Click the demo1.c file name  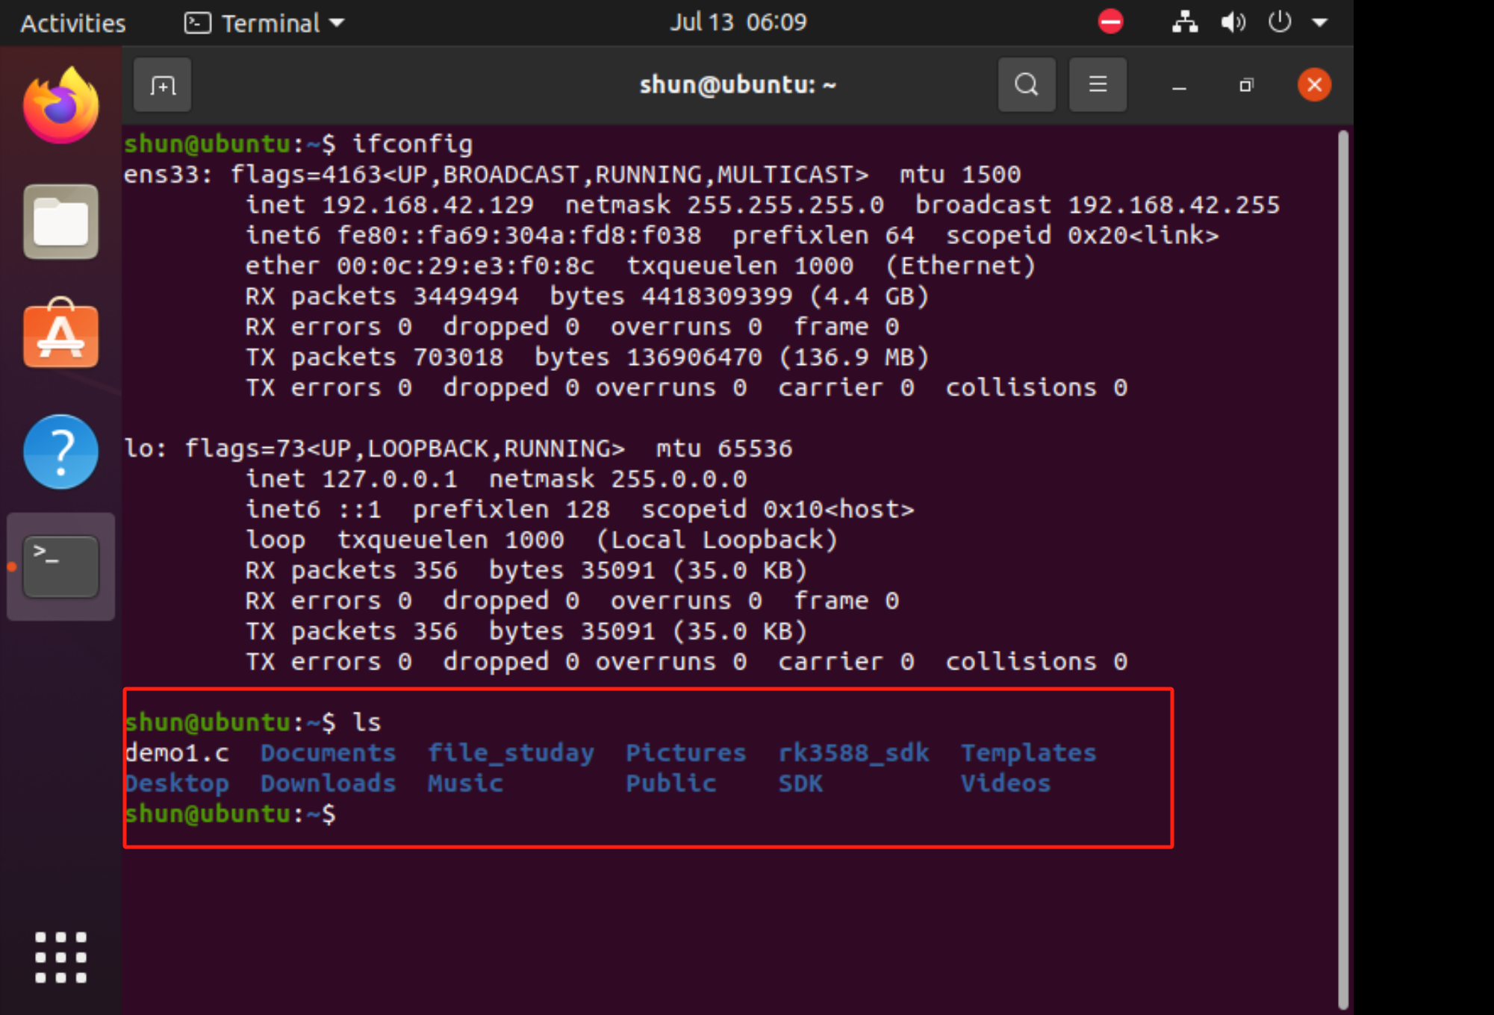pos(177,752)
